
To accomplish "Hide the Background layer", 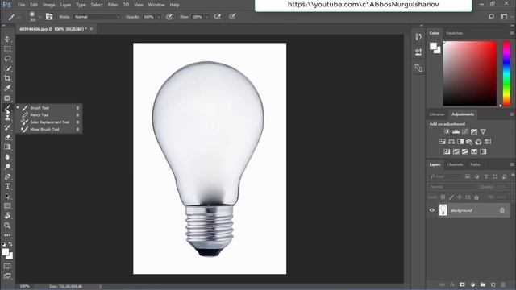I will (432, 210).
